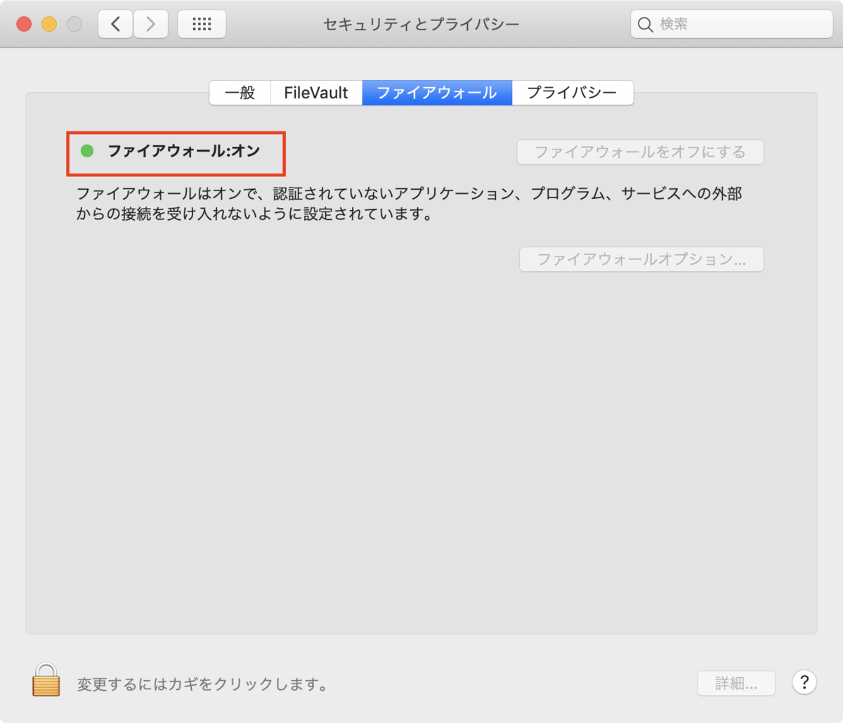
Task: Select the ファイアウォール tab
Action: 437,92
